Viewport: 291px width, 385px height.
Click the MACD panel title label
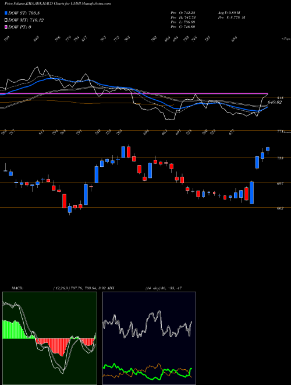(x=17, y=288)
